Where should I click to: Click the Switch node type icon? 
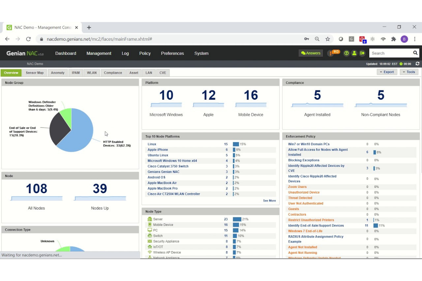point(149,236)
